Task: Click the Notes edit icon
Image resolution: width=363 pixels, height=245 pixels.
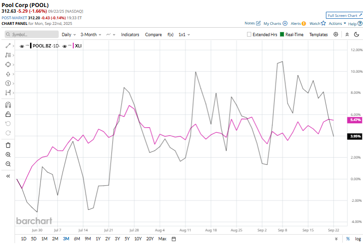Action: tap(258, 23)
